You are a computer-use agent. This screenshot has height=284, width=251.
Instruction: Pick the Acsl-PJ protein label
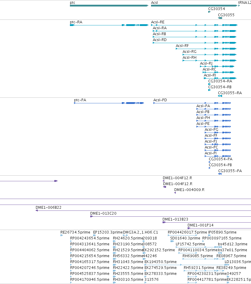(x=211, y=141)
